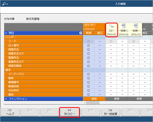
Task: Toggle the コード circle in the white column
Action: tap(111, 41)
